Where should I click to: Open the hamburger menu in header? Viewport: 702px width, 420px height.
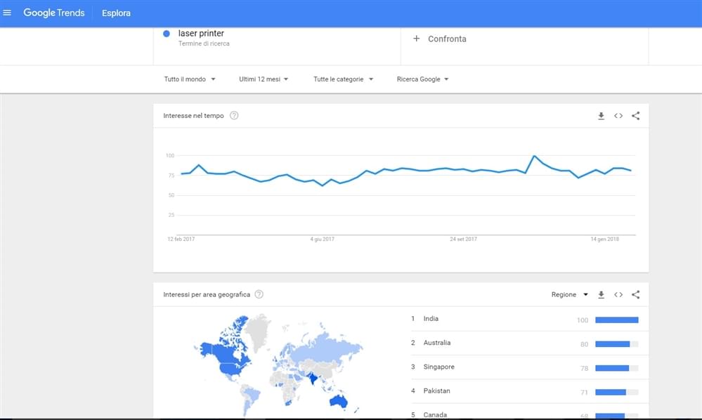[x=7, y=13]
